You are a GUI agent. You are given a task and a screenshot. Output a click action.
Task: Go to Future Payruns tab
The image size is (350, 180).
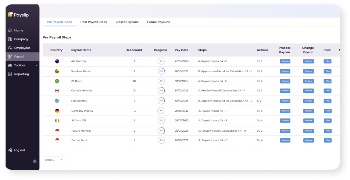pyautogui.click(x=158, y=22)
